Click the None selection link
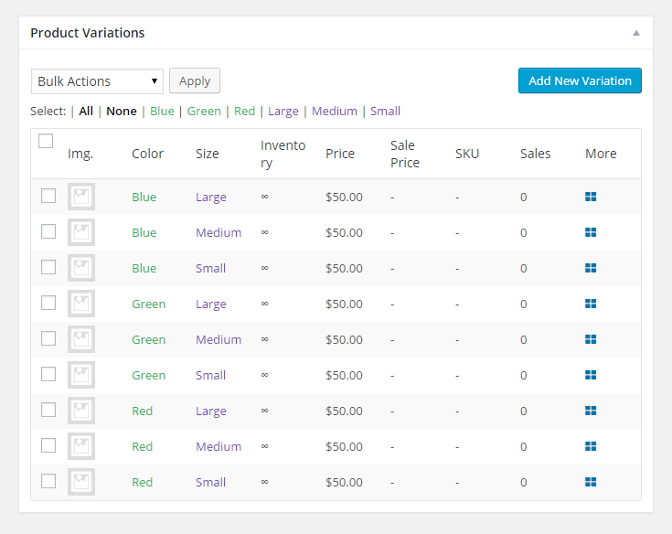 (121, 112)
